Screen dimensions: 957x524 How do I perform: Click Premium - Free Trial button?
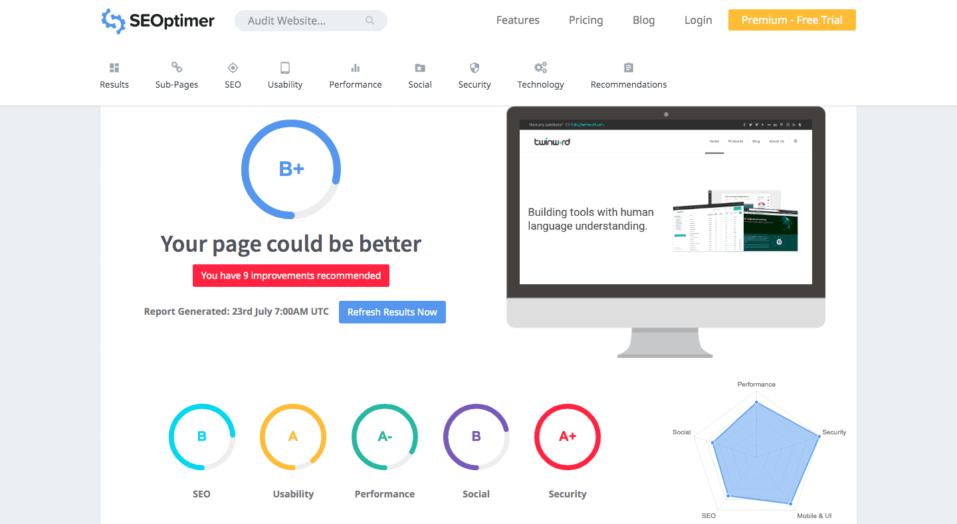pyautogui.click(x=792, y=20)
